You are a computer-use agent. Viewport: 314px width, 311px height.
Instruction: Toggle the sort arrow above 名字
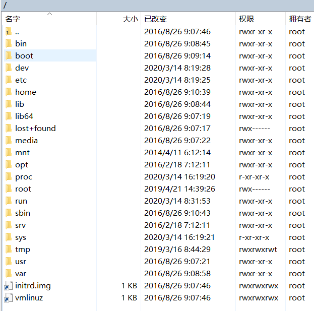pos(50,14)
